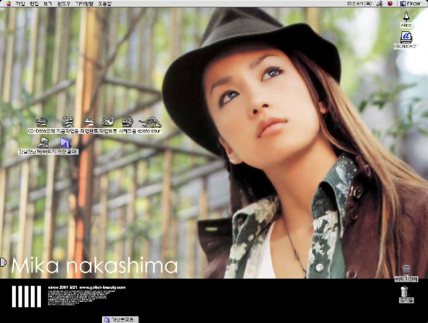Viewport: 428px width, 323px height.
Task: Open the Apple menu
Action: (x=8, y=4)
